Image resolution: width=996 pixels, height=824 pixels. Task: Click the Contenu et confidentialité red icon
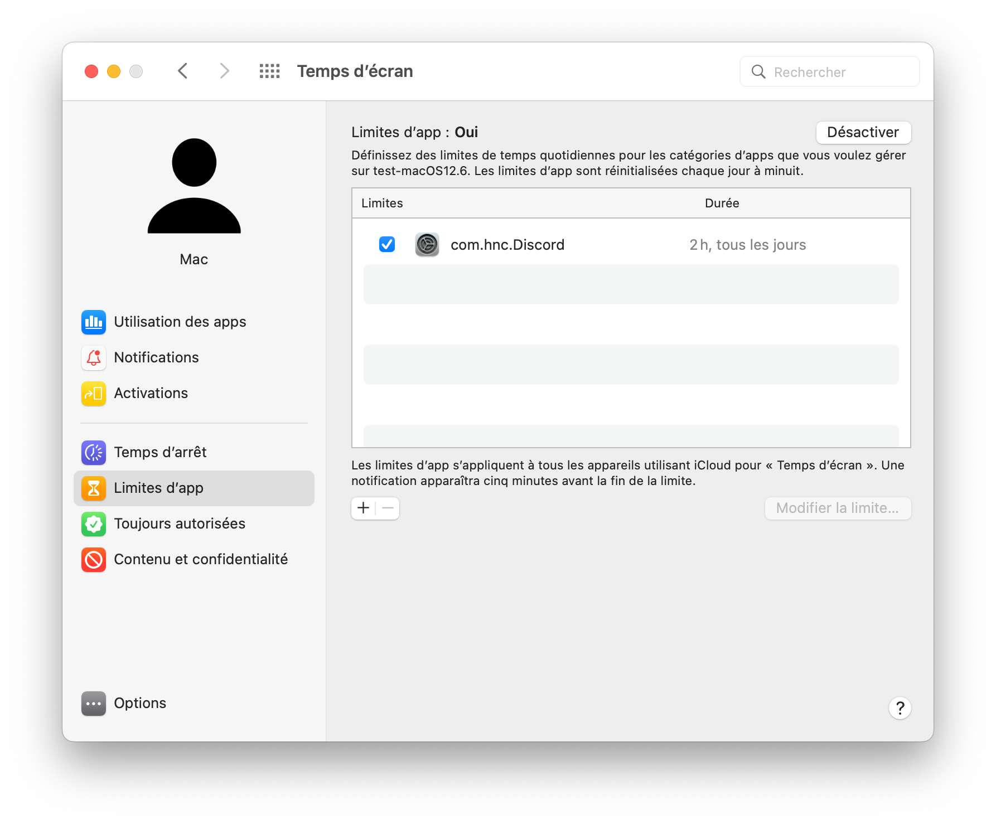click(x=94, y=560)
